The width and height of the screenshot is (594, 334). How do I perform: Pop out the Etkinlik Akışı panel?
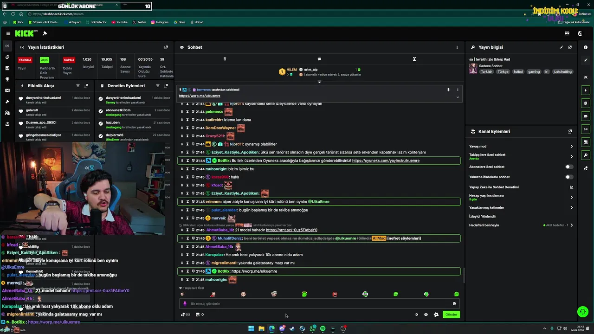[x=86, y=86]
